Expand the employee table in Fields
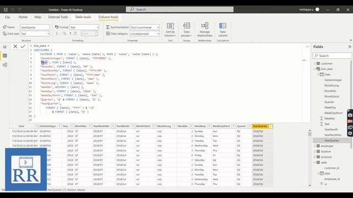This screenshot has width=353, height=198. 315,146
